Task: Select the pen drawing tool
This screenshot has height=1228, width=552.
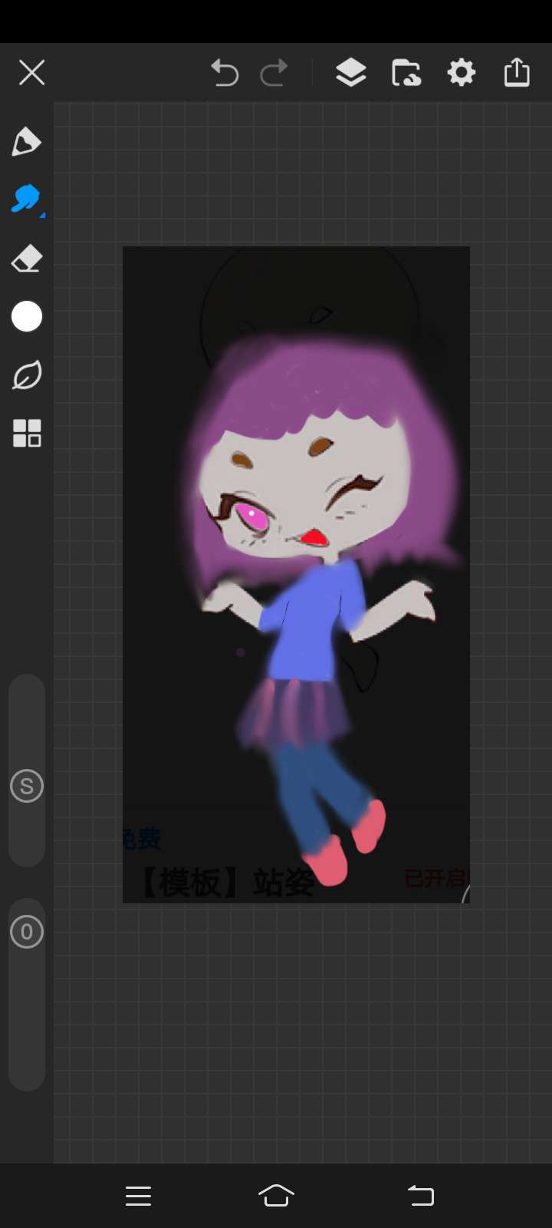Action: pos(27,142)
